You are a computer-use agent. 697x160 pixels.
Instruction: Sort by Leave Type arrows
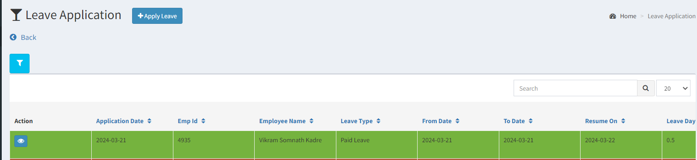[378, 121]
